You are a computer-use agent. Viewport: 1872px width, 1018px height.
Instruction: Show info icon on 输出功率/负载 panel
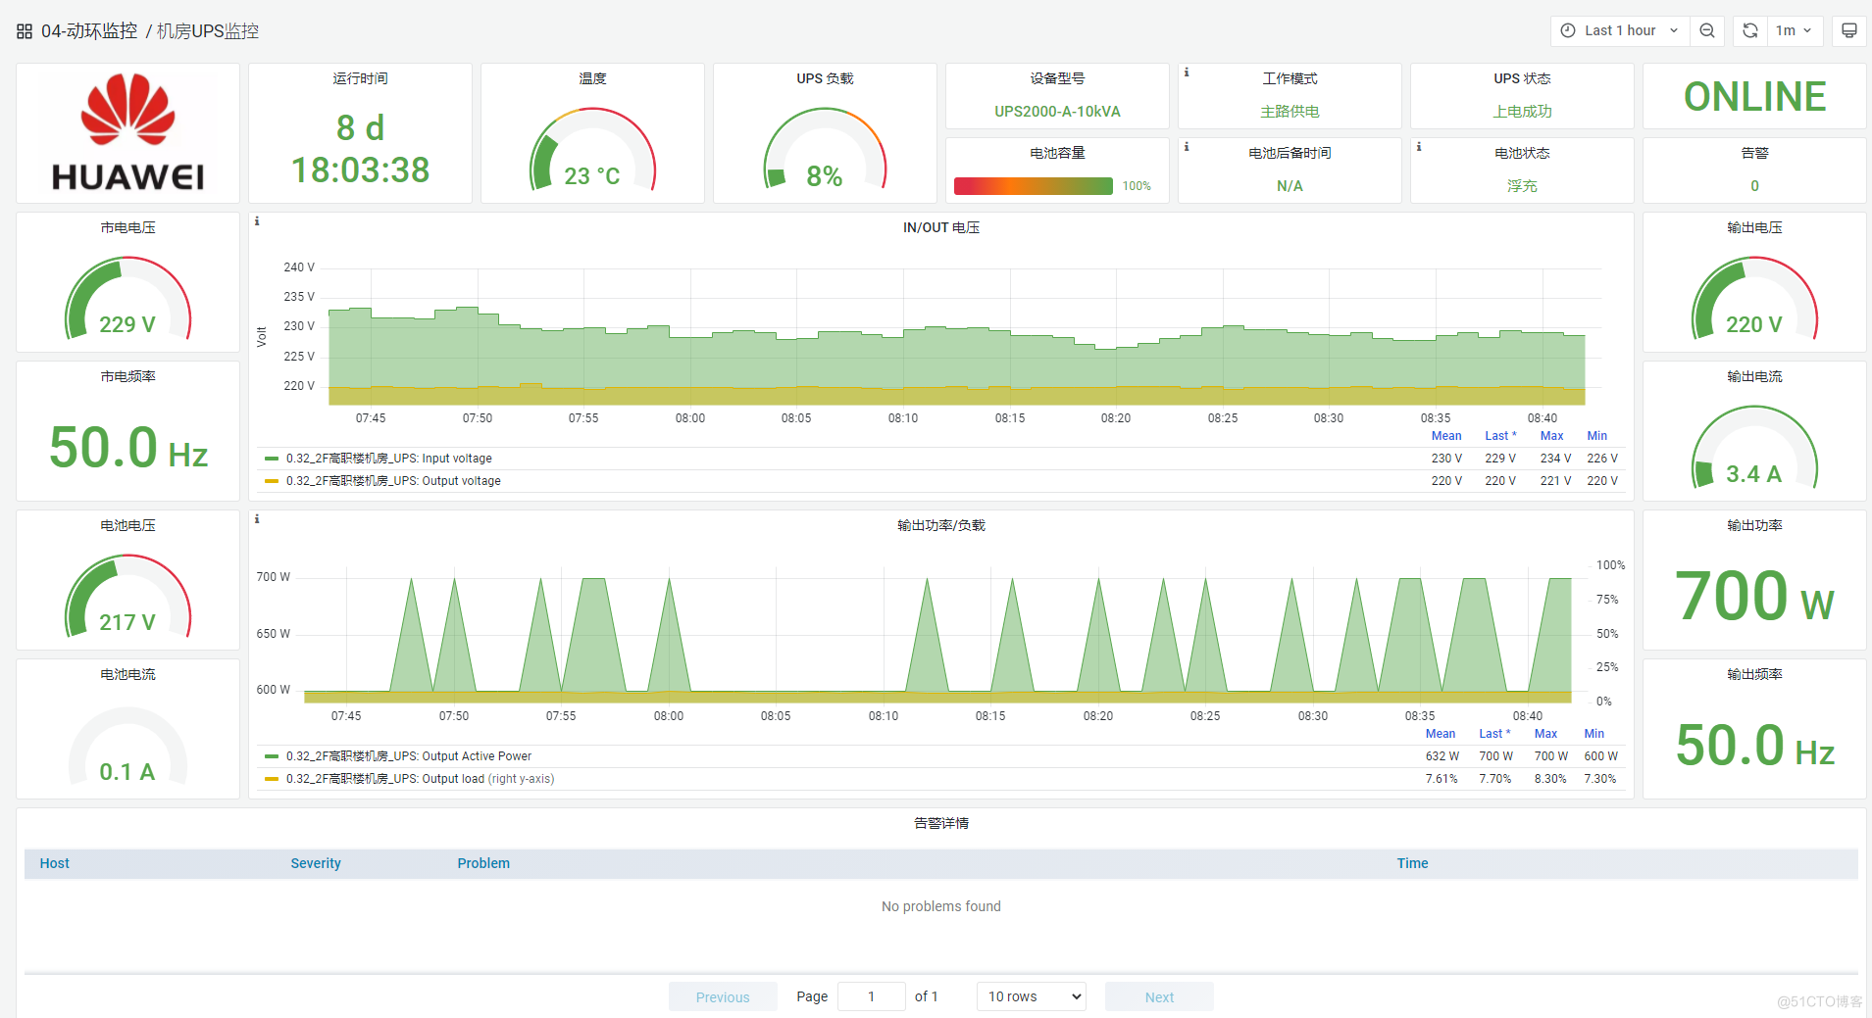tap(257, 519)
